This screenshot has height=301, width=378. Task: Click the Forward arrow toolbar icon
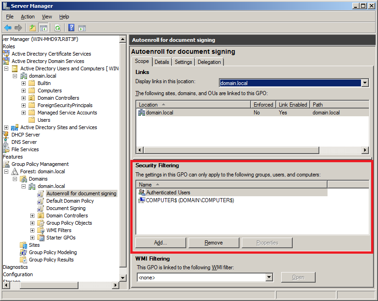[18, 28]
